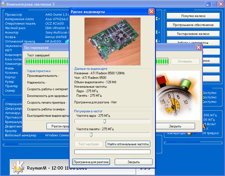
Task: Click the Тест завершен! status text
Action: [x=38, y=55]
